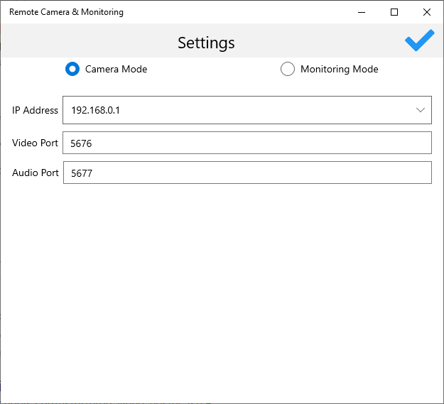The height and width of the screenshot is (404, 444).
Task: Close the Remote Camera & Monitoring window
Action: 426,12
